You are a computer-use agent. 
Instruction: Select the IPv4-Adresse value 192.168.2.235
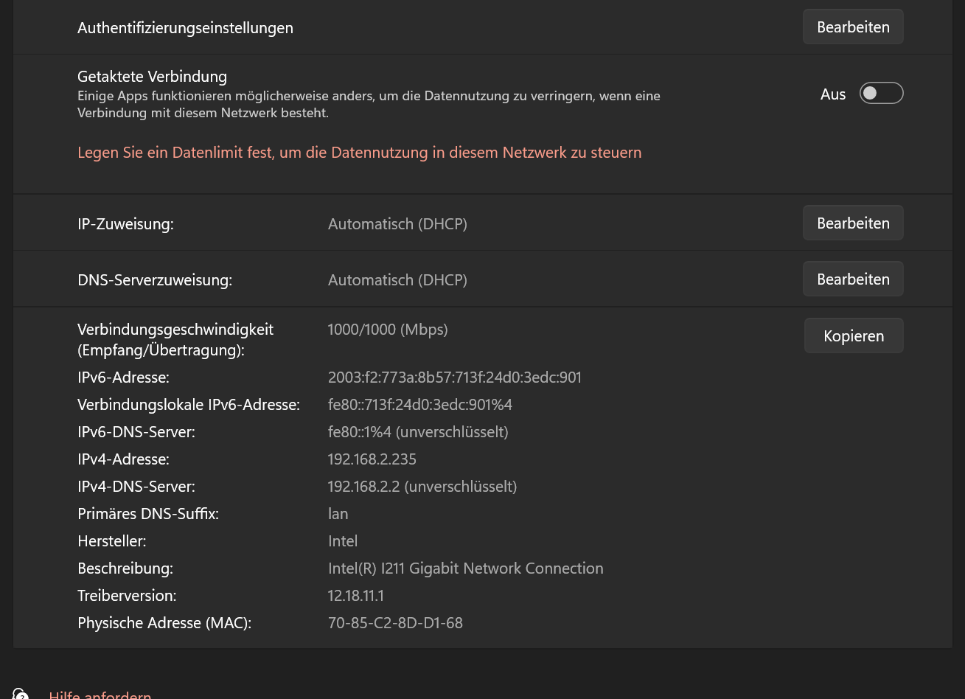pyautogui.click(x=372, y=459)
